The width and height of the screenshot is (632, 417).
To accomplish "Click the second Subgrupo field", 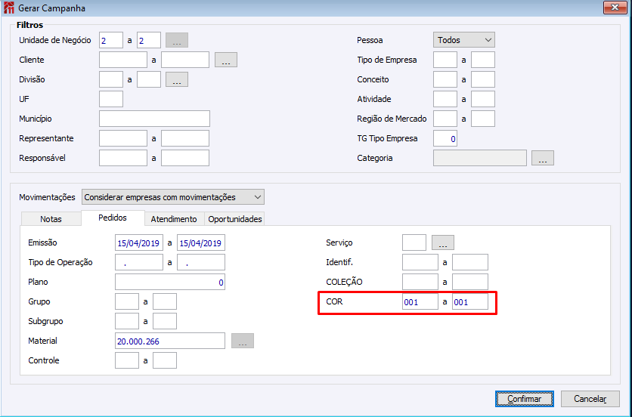I will tap(165, 321).
